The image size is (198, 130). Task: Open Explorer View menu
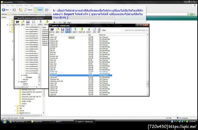pos(13,5)
